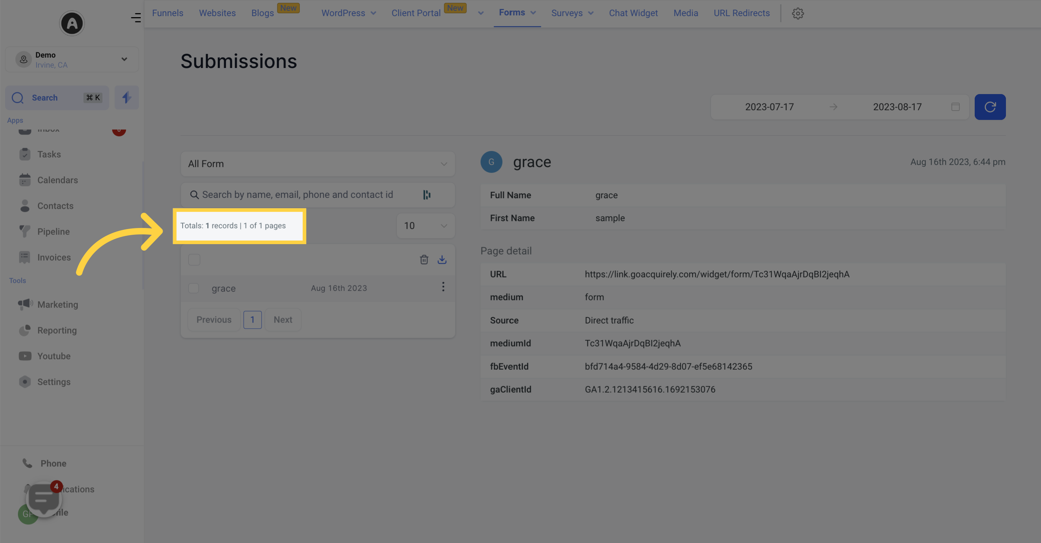This screenshot has height=543, width=1041.
Task: Toggle the select-all checkbox in list header
Action: click(194, 260)
